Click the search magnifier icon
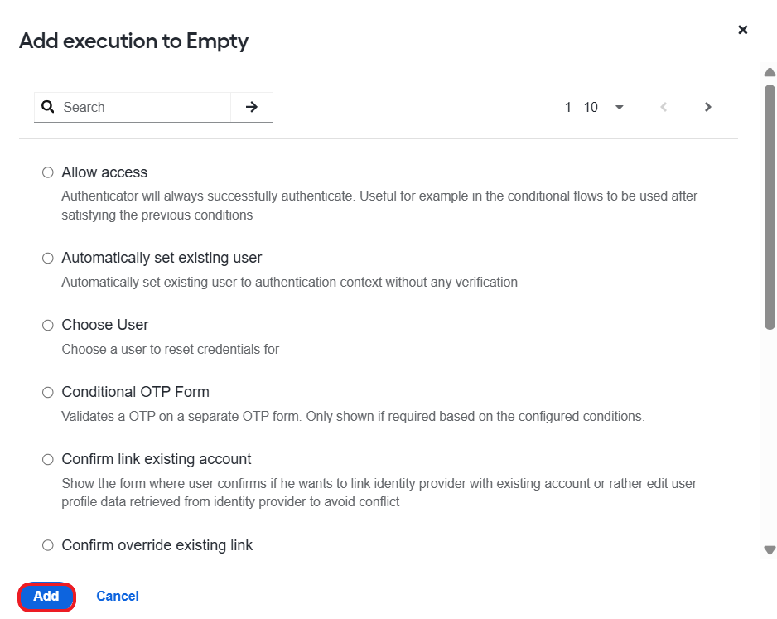Screen dimensions: 777x619 click(x=47, y=107)
